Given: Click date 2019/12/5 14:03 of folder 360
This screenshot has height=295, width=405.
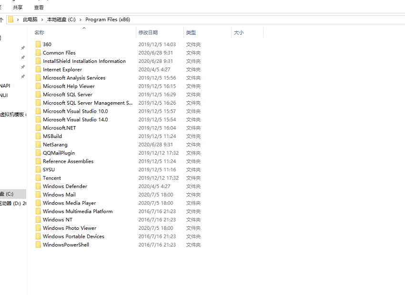Looking at the screenshot, I should (157, 44).
